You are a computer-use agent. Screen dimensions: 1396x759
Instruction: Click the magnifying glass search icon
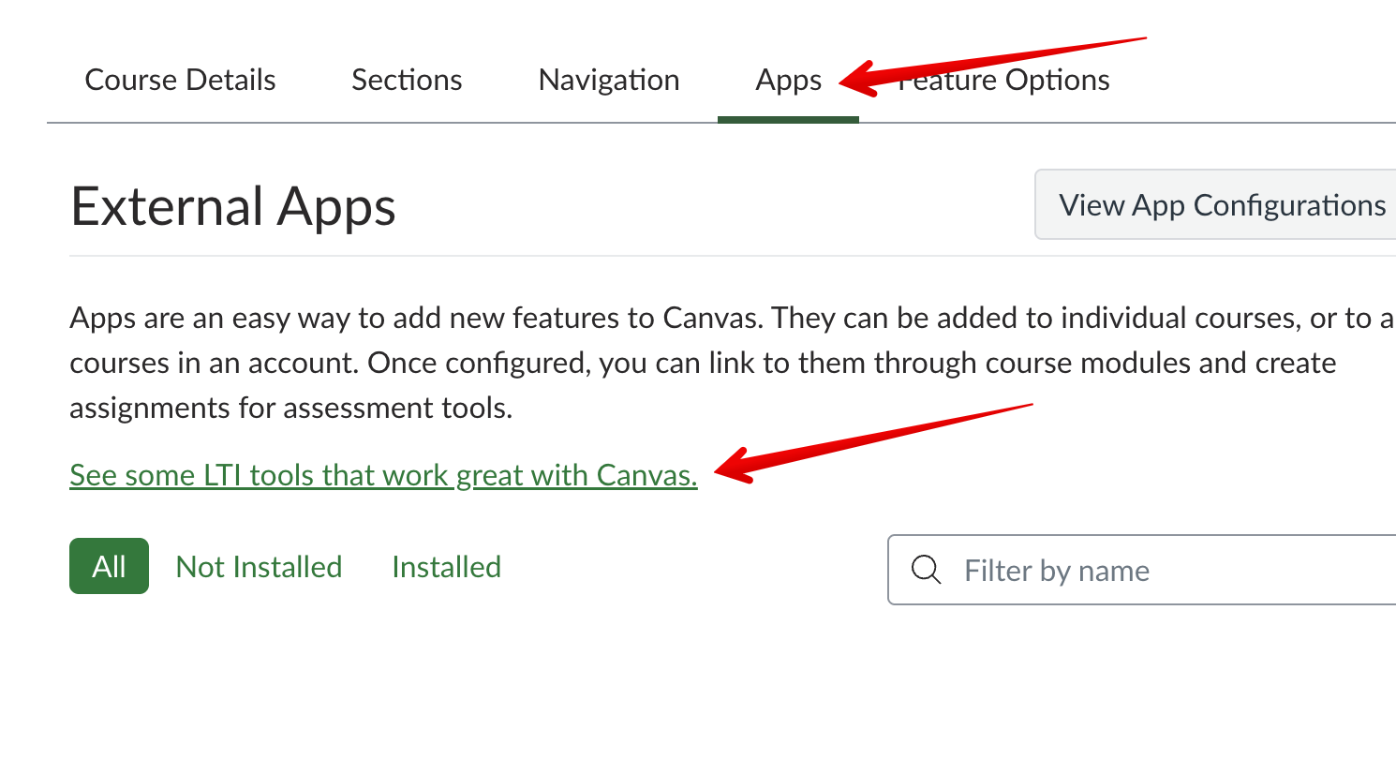pyautogui.click(x=926, y=570)
